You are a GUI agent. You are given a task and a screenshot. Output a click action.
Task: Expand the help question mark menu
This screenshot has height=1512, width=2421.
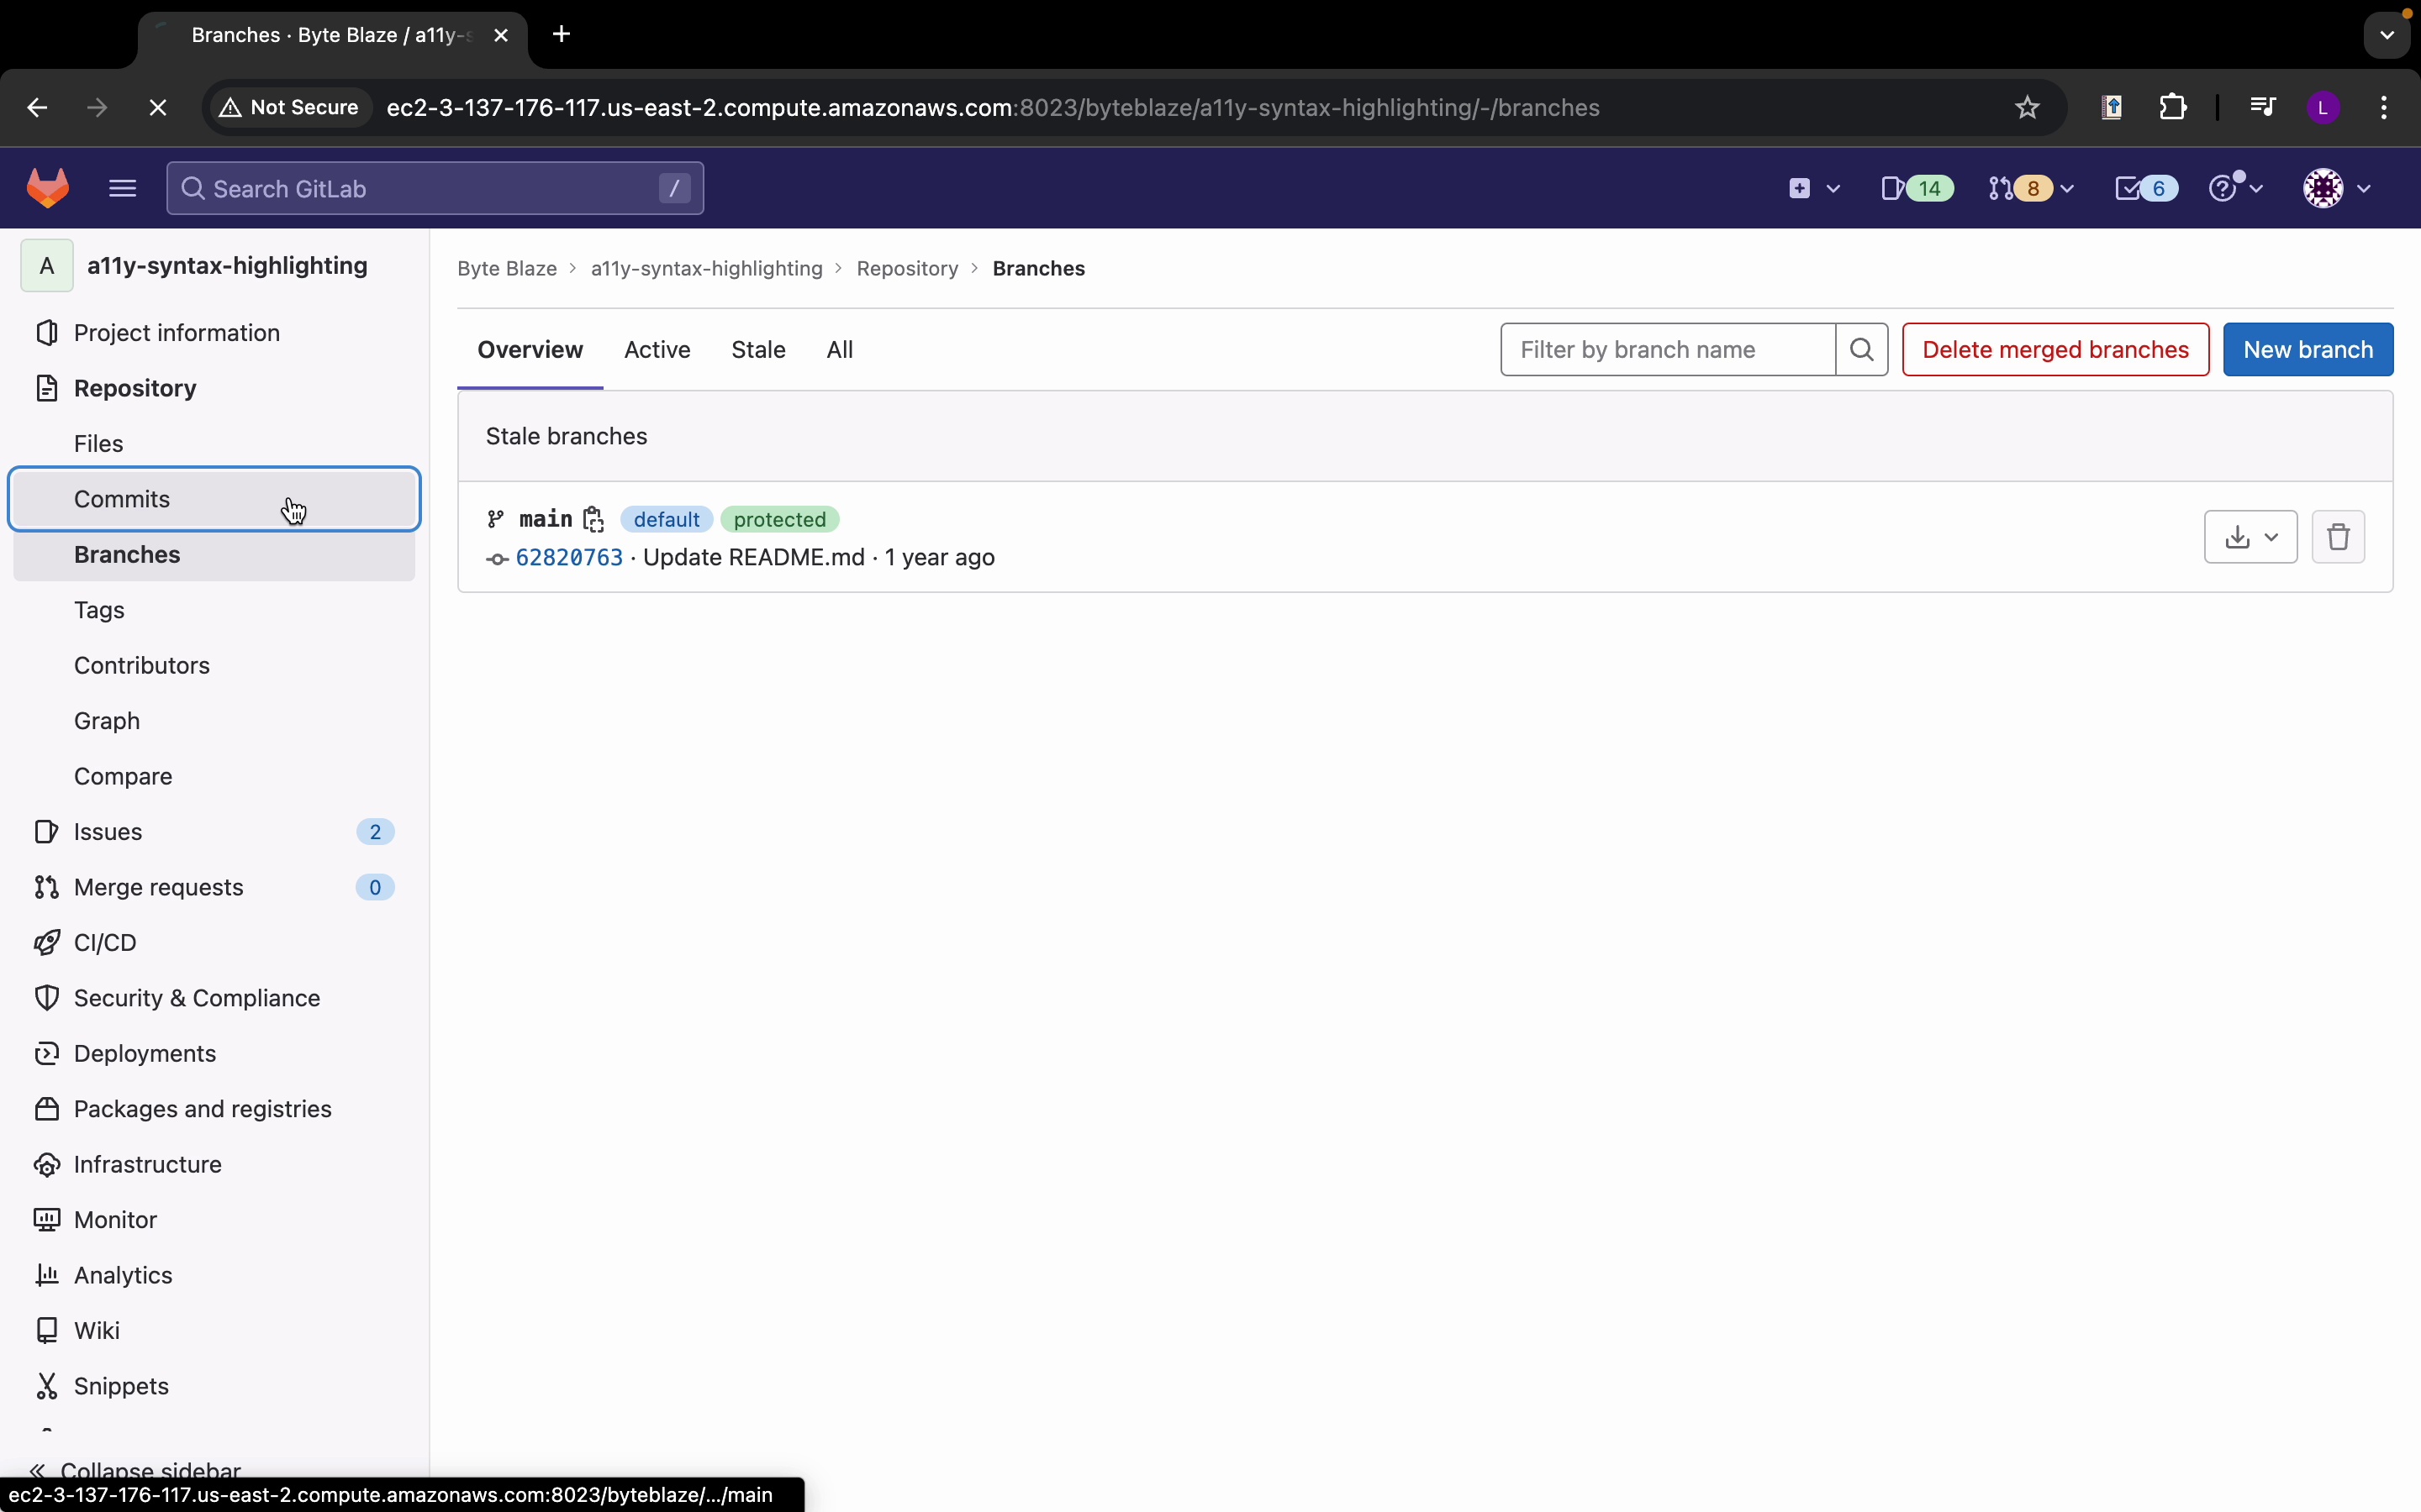[x=2236, y=188]
